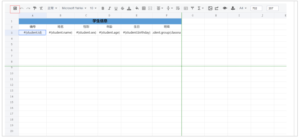Select column A header
Viewport: 300px width, 138px height.
coord(33,15)
